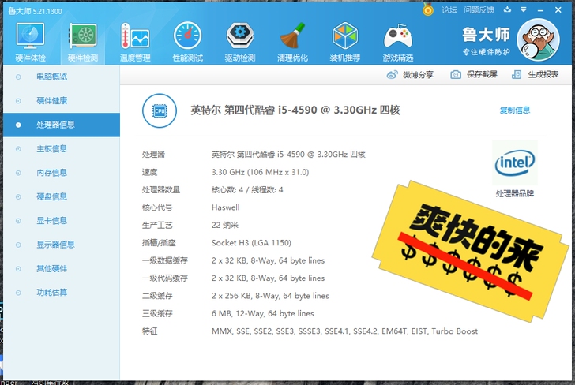Click the Intel brand logo
The width and height of the screenshot is (575, 385).
[515, 163]
